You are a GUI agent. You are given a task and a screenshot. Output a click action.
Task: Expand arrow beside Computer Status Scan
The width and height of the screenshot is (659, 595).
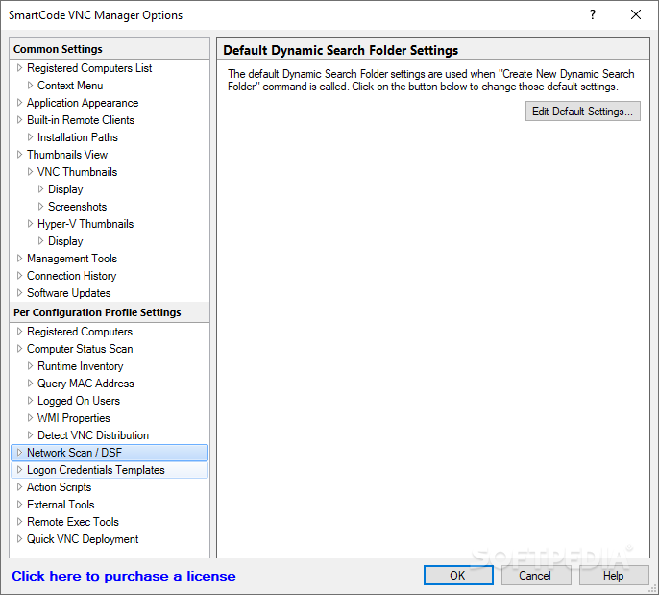point(19,348)
